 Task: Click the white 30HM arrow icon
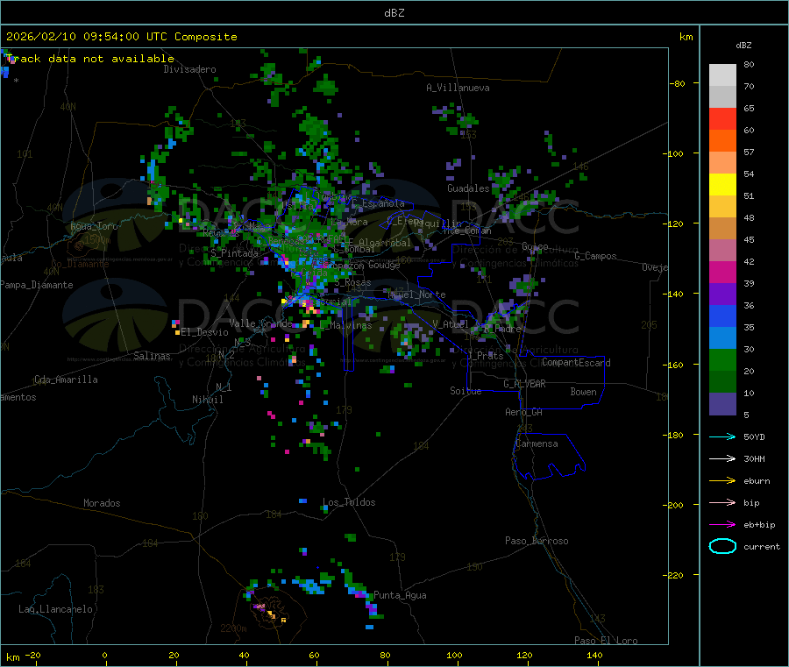[x=722, y=458]
